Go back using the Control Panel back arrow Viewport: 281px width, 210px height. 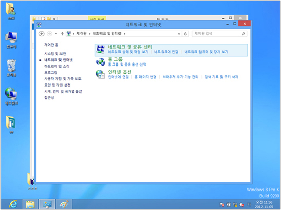[x=42, y=34]
